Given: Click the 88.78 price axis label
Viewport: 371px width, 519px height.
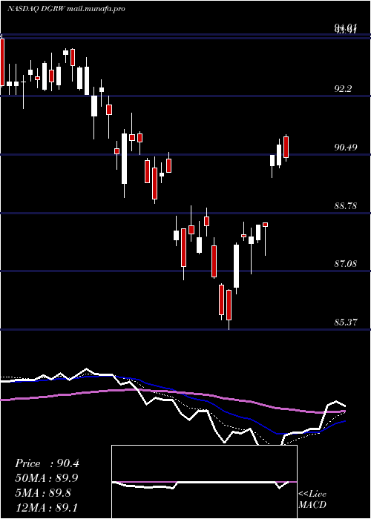Looking at the screenshot, I should tap(346, 206).
